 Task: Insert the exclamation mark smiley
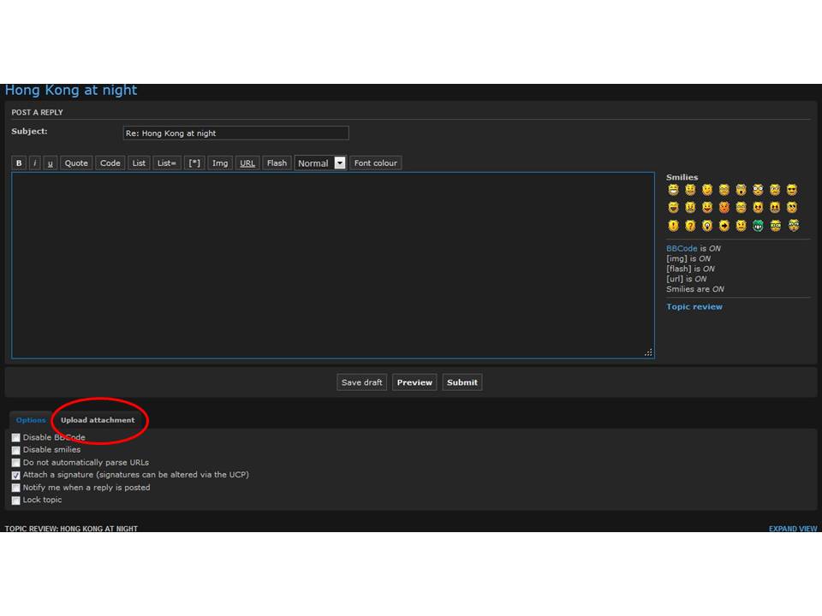673,226
